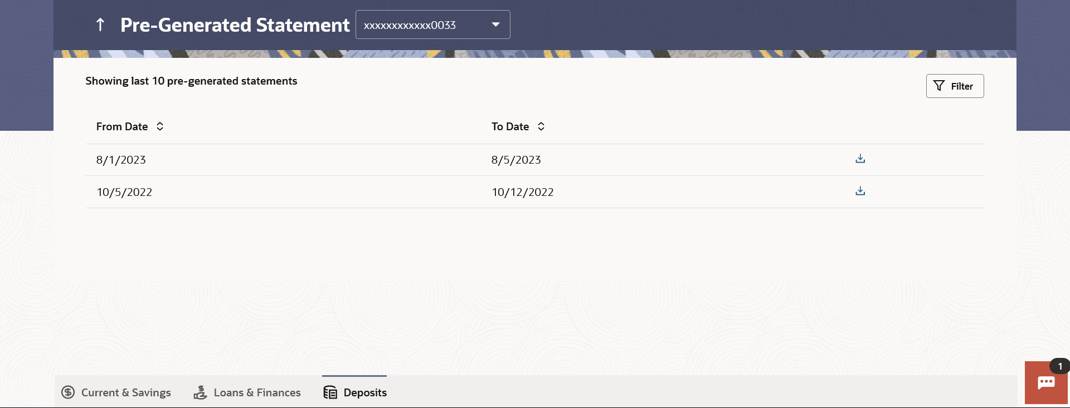Sort by To Date column arrows
Image resolution: width=1070 pixels, height=408 pixels.
(x=541, y=126)
